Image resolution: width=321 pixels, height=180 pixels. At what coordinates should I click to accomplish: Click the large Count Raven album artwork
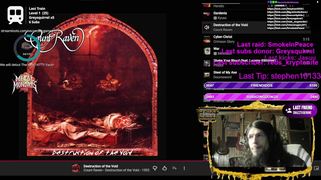92,85
